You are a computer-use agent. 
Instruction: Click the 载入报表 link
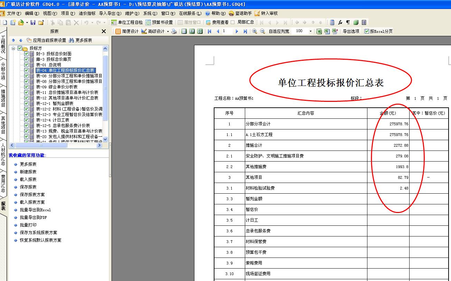coord(28,180)
